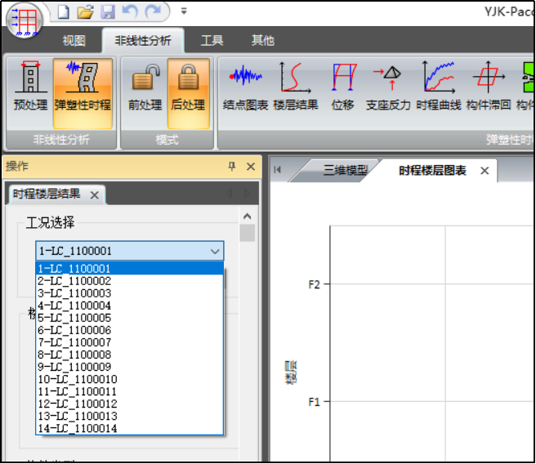
Task: Undo the last action
Action: (x=130, y=12)
